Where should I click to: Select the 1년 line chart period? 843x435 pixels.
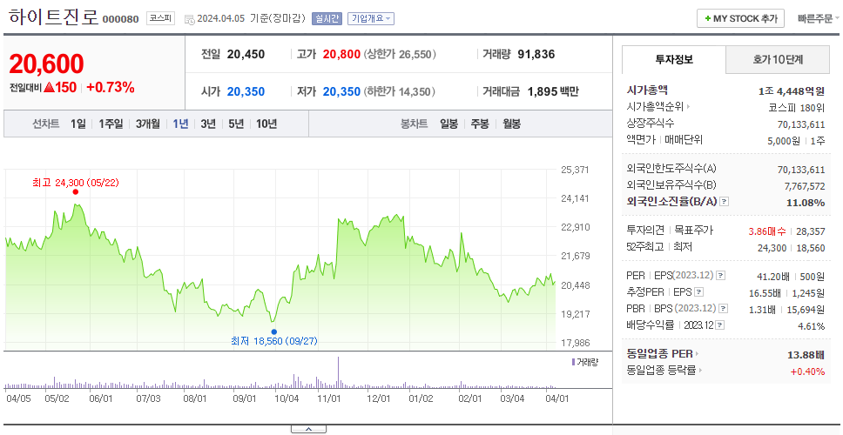click(180, 124)
